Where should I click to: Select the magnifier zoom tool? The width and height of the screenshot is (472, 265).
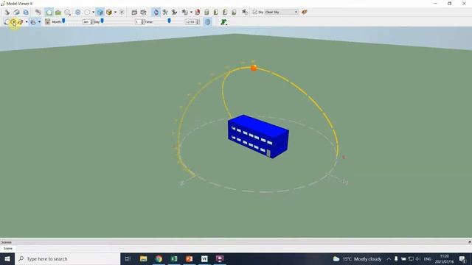(x=67, y=13)
